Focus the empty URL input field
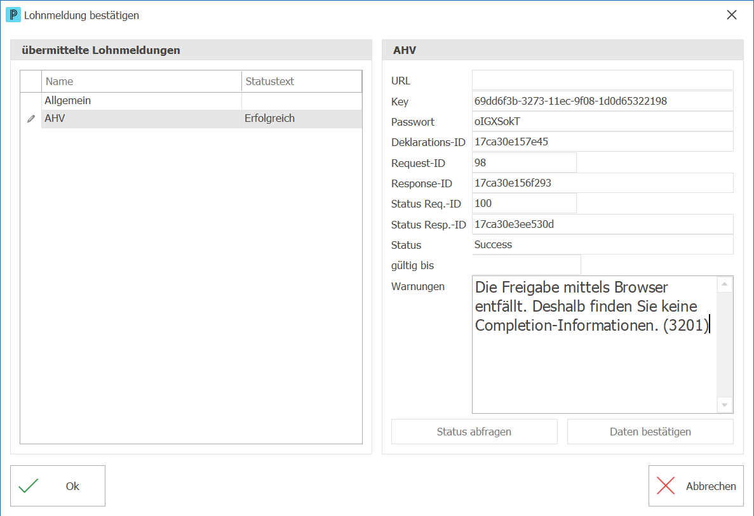This screenshot has width=754, height=516. tap(603, 80)
